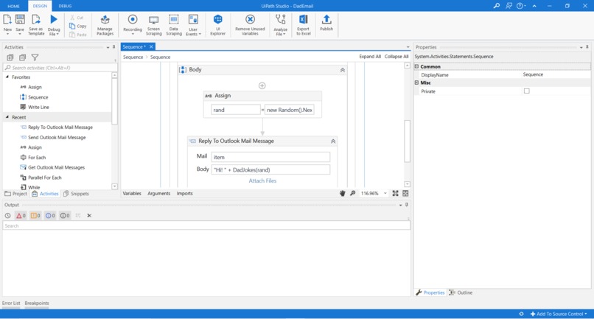Collapse the Common property group
594x319 pixels.
coord(416,66)
